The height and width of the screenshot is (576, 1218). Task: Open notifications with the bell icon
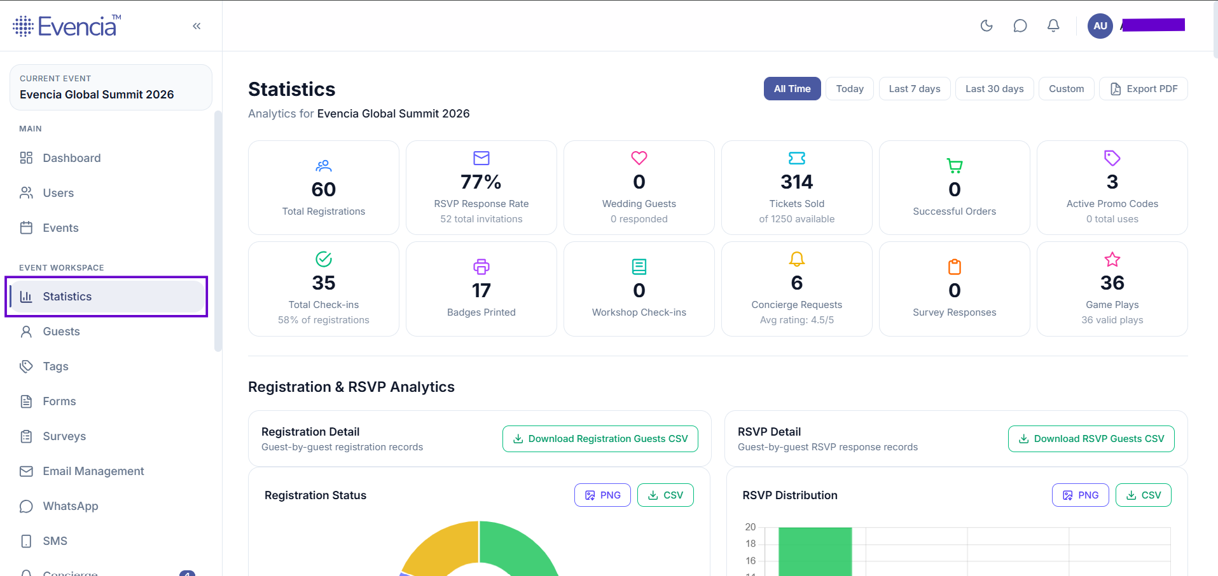[1053, 25]
